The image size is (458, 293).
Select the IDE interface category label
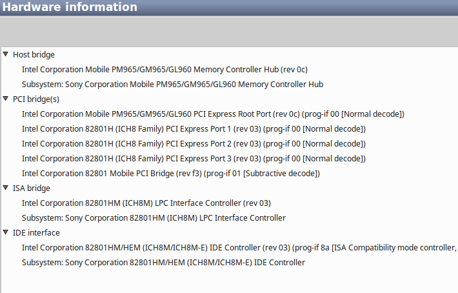[x=36, y=232]
